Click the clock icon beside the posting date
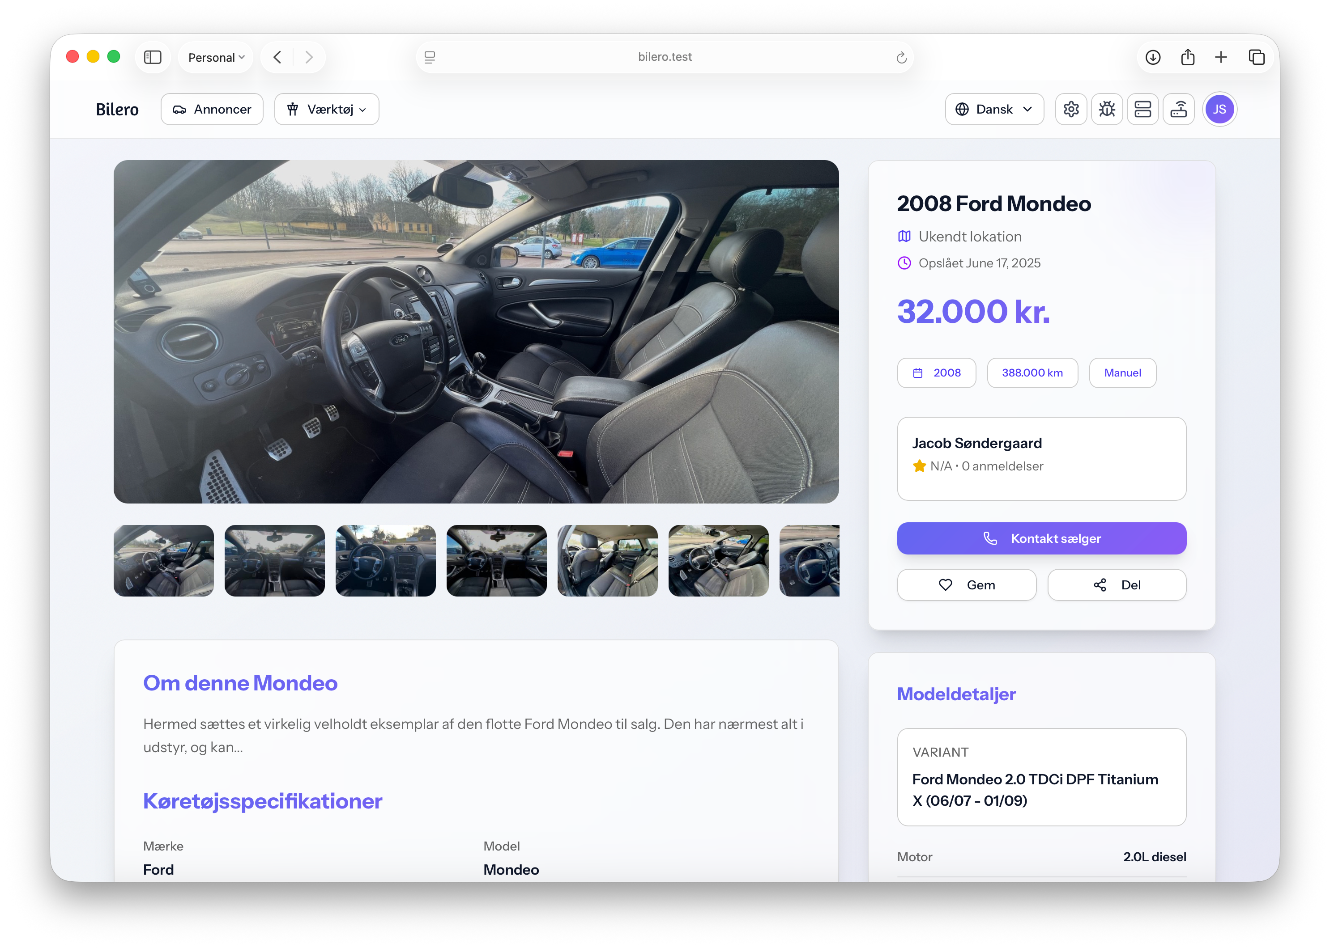The height and width of the screenshot is (948, 1330). click(904, 262)
